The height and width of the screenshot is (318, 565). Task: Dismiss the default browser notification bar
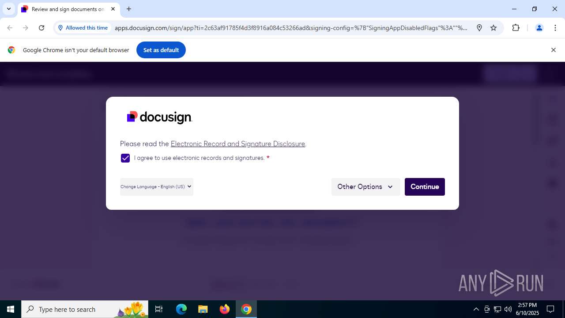553,50
